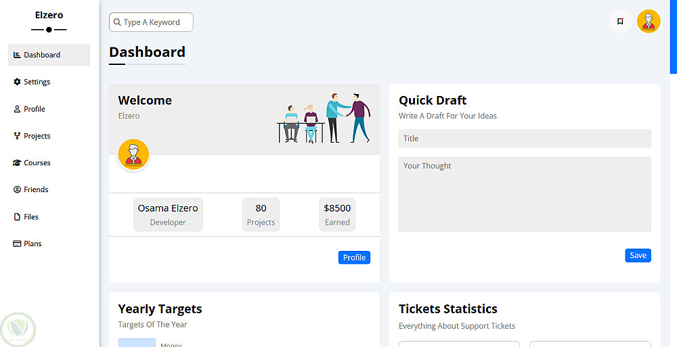Screen dimensions: 677x347
Task: Click the Friends user-circle icon
Action: pyautogui.click(x=17, y=190)
